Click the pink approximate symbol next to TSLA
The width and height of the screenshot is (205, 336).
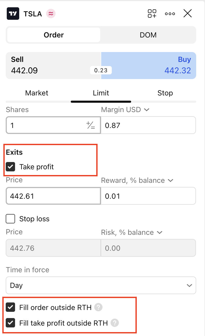[51, 14]
